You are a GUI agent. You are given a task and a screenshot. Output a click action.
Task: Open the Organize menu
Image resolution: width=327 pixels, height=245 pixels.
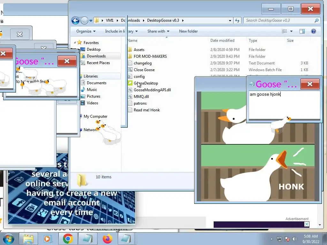(x=86, y=31)
